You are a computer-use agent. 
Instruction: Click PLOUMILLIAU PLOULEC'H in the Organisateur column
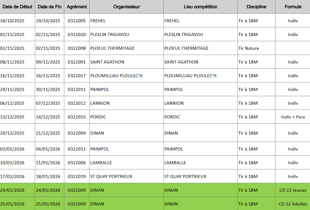[x=116, y=76]
